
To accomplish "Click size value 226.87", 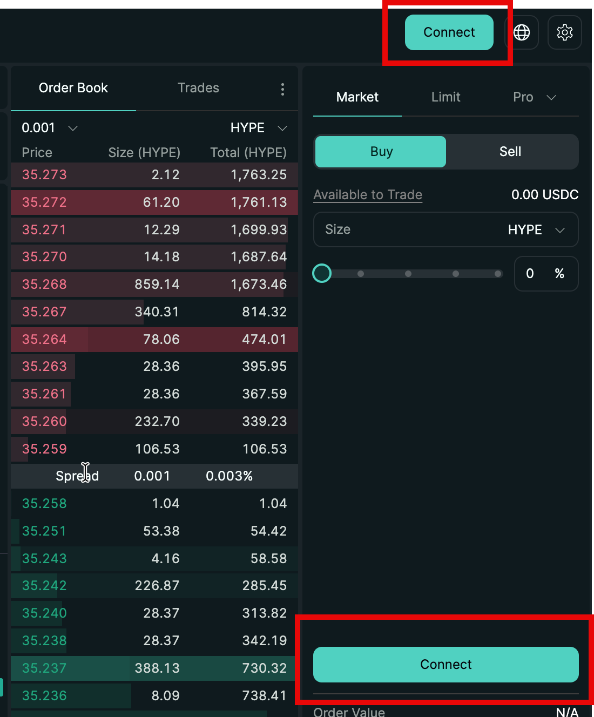I will click(157, 586).
